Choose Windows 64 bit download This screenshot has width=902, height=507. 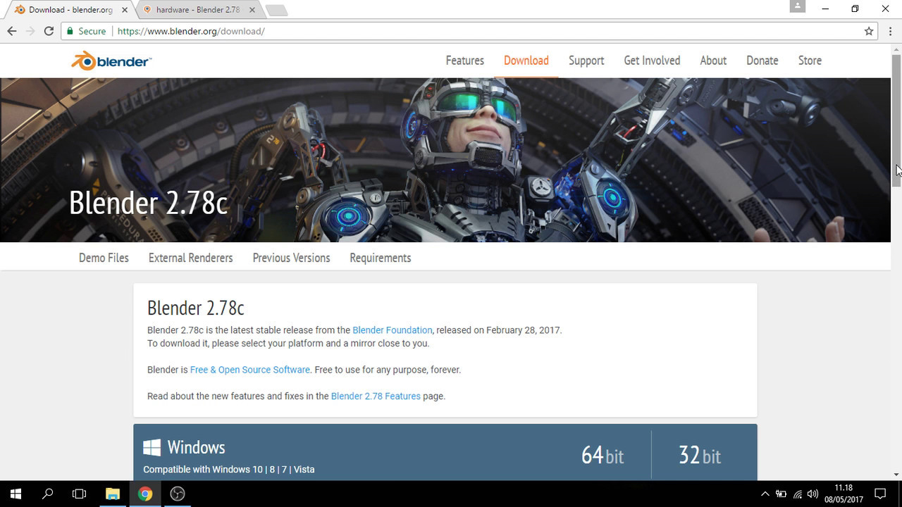pos(603,456)
